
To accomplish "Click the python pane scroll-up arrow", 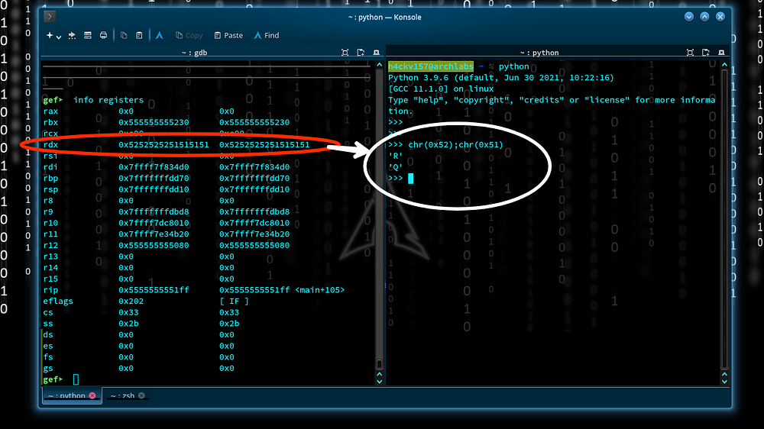I will (x=724, y=64).
